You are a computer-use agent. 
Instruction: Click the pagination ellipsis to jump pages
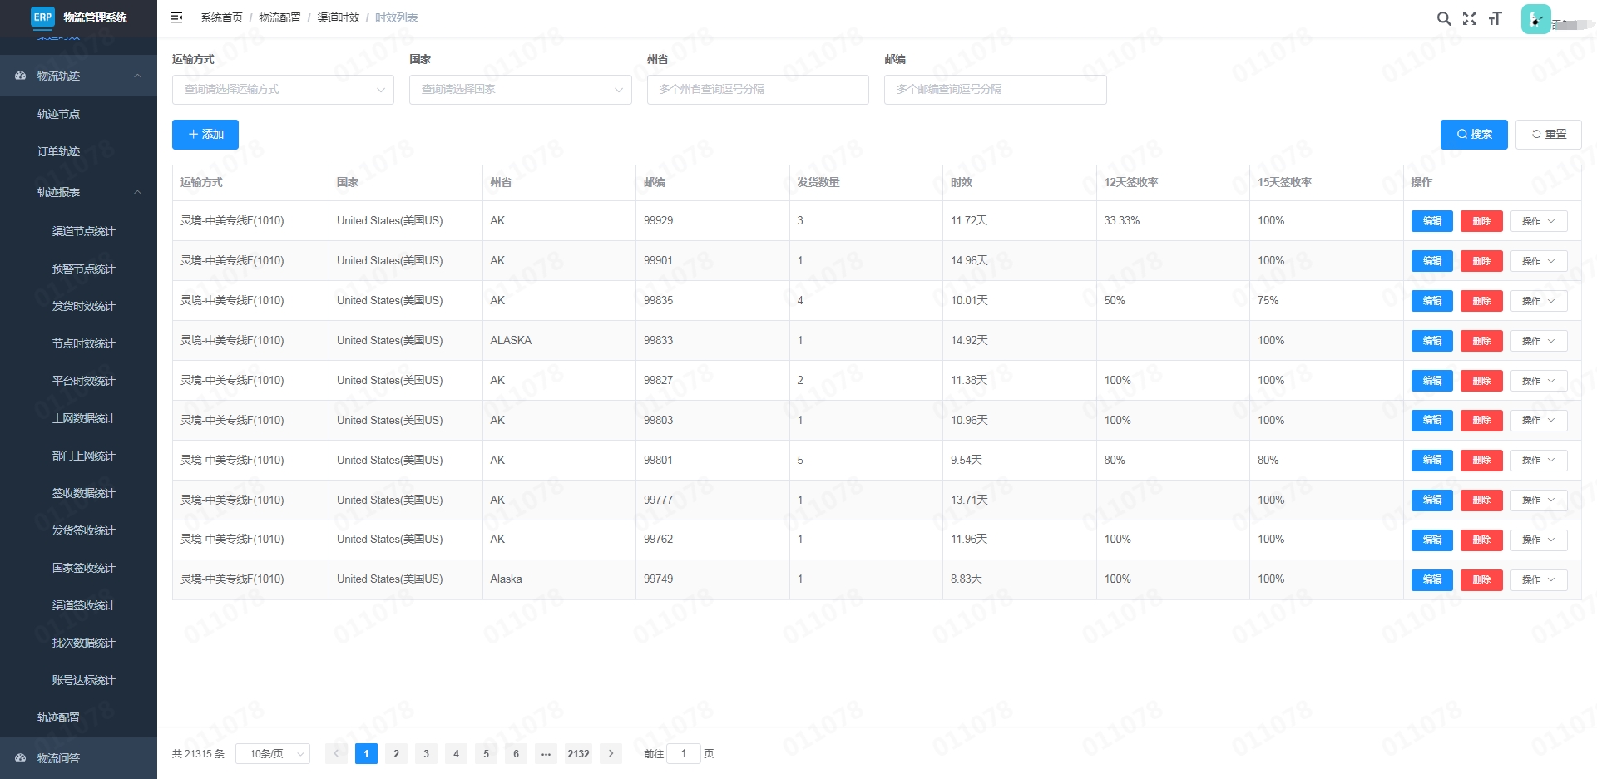pos(546,753)
